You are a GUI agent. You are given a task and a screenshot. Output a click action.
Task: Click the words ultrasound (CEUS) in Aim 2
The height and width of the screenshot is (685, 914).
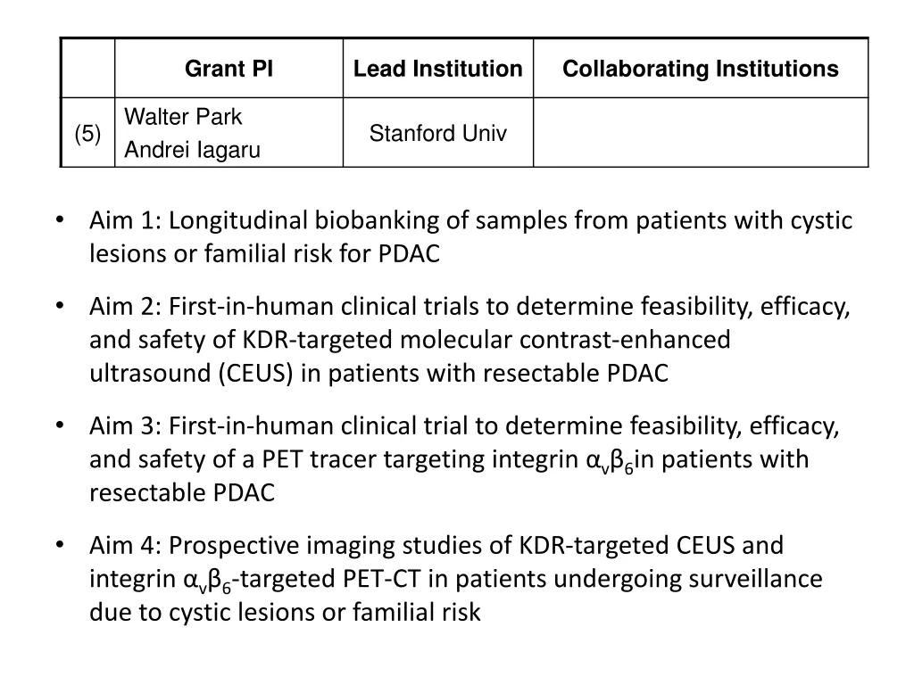click(x=191, y=374)
